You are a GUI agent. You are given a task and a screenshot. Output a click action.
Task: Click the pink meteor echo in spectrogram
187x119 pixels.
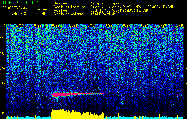pos(78,94)
